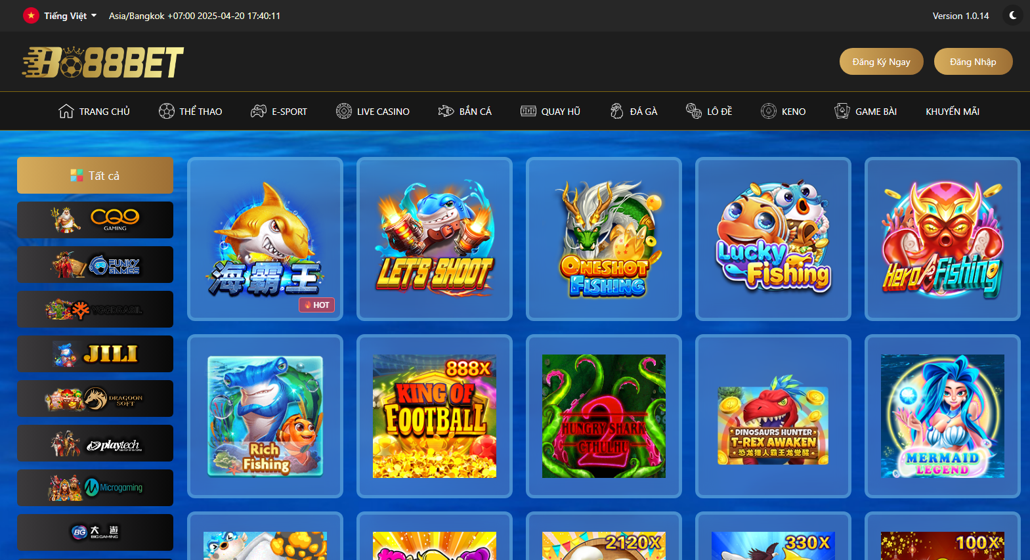Screen dimensions: 1030x560
Task: Open ĐÁ GÀ menu item
Action: tap(633, 112)
